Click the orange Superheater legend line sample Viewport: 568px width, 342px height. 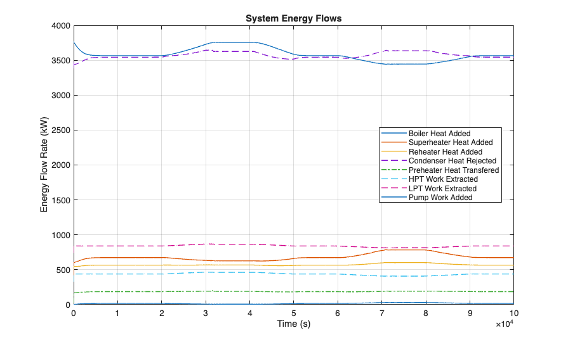click(x=393, y=142)
